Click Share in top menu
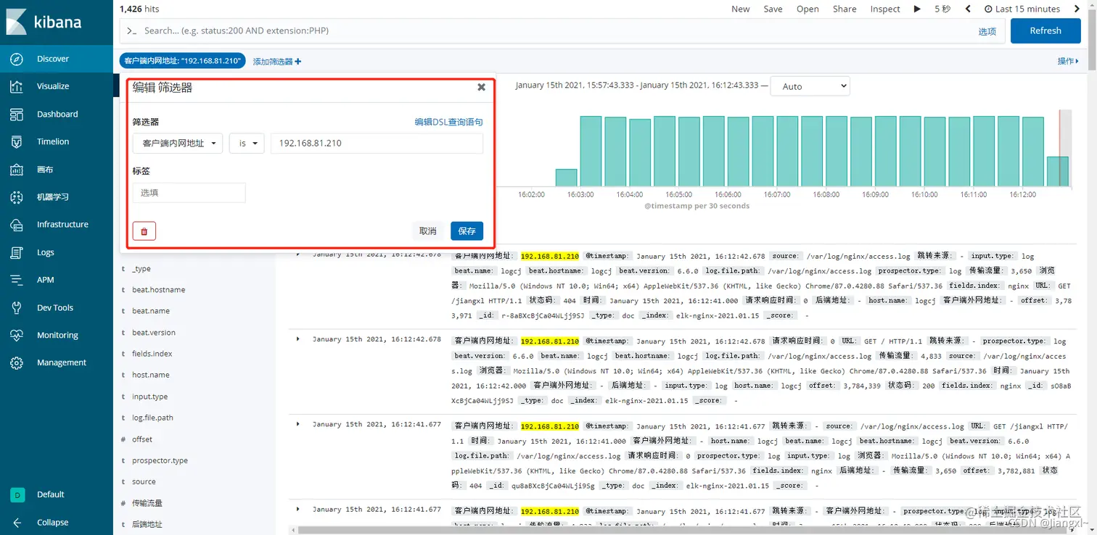1097x535 pixels. 845,9
